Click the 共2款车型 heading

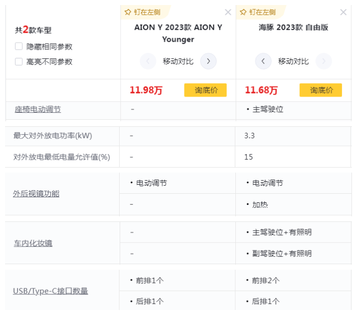33,30
